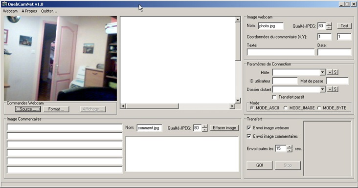Decrease webcam Qualité JPEG value
Image resolution: width=358 pixels, height=188 pixels.
pos(329,27)
